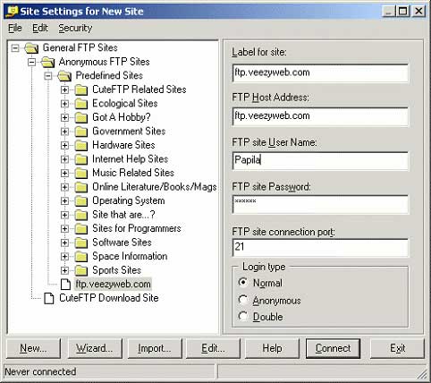Click the General FTP Sites folder icon

[31, 48]
